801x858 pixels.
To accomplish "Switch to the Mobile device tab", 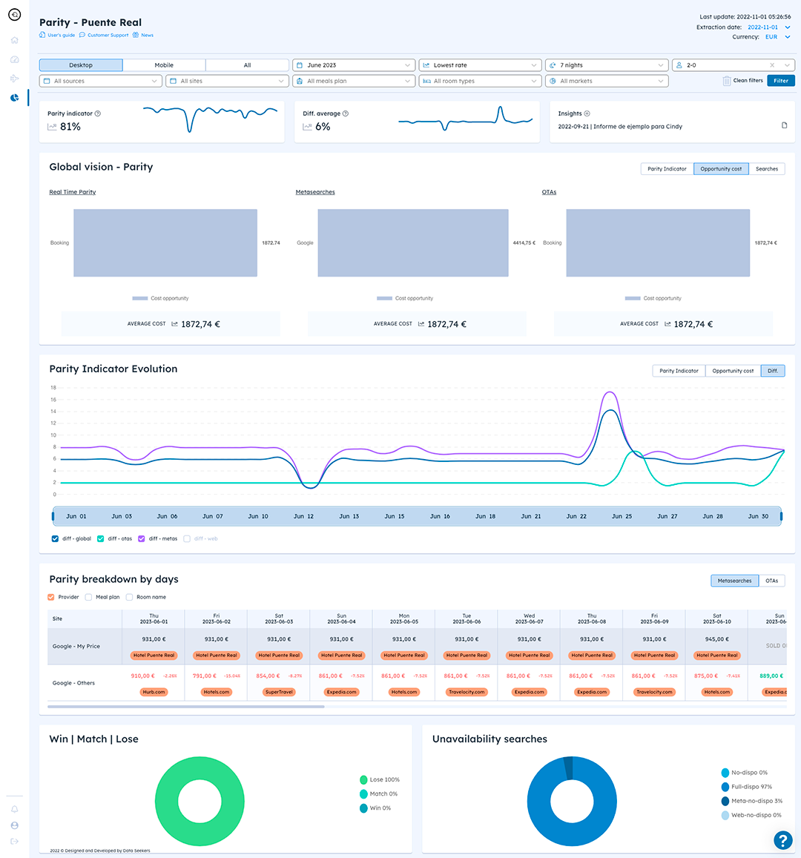I will coord(164,65).
